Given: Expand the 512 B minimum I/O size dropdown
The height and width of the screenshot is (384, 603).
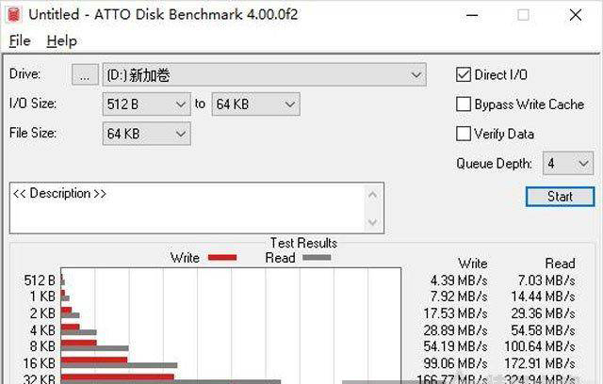Looking at the screenshot, I should click(181, 104).
